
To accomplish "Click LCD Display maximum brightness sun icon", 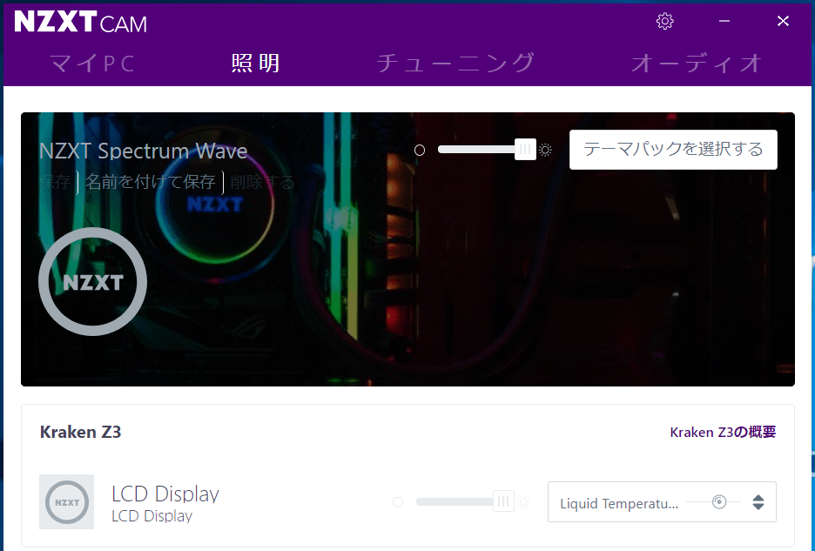I will point(524,502).
